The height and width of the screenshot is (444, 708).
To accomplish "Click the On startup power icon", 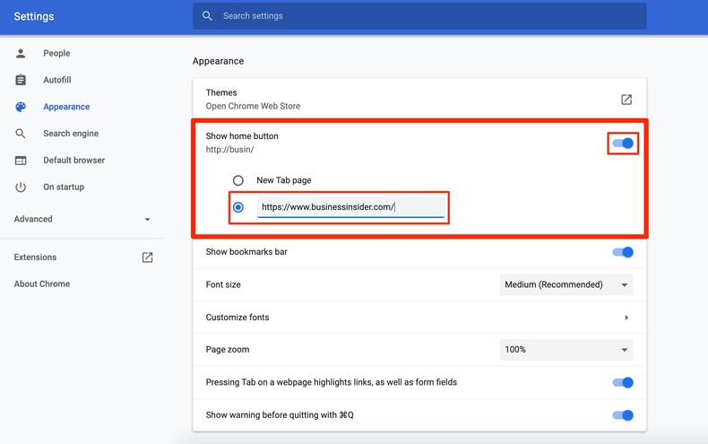I will point(21,187).
